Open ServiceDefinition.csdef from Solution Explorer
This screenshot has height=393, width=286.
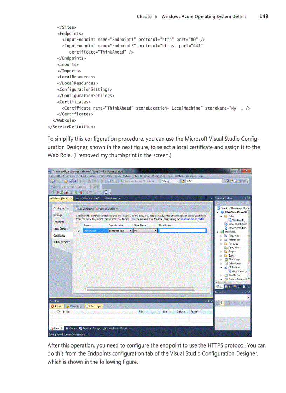point(237,228)
